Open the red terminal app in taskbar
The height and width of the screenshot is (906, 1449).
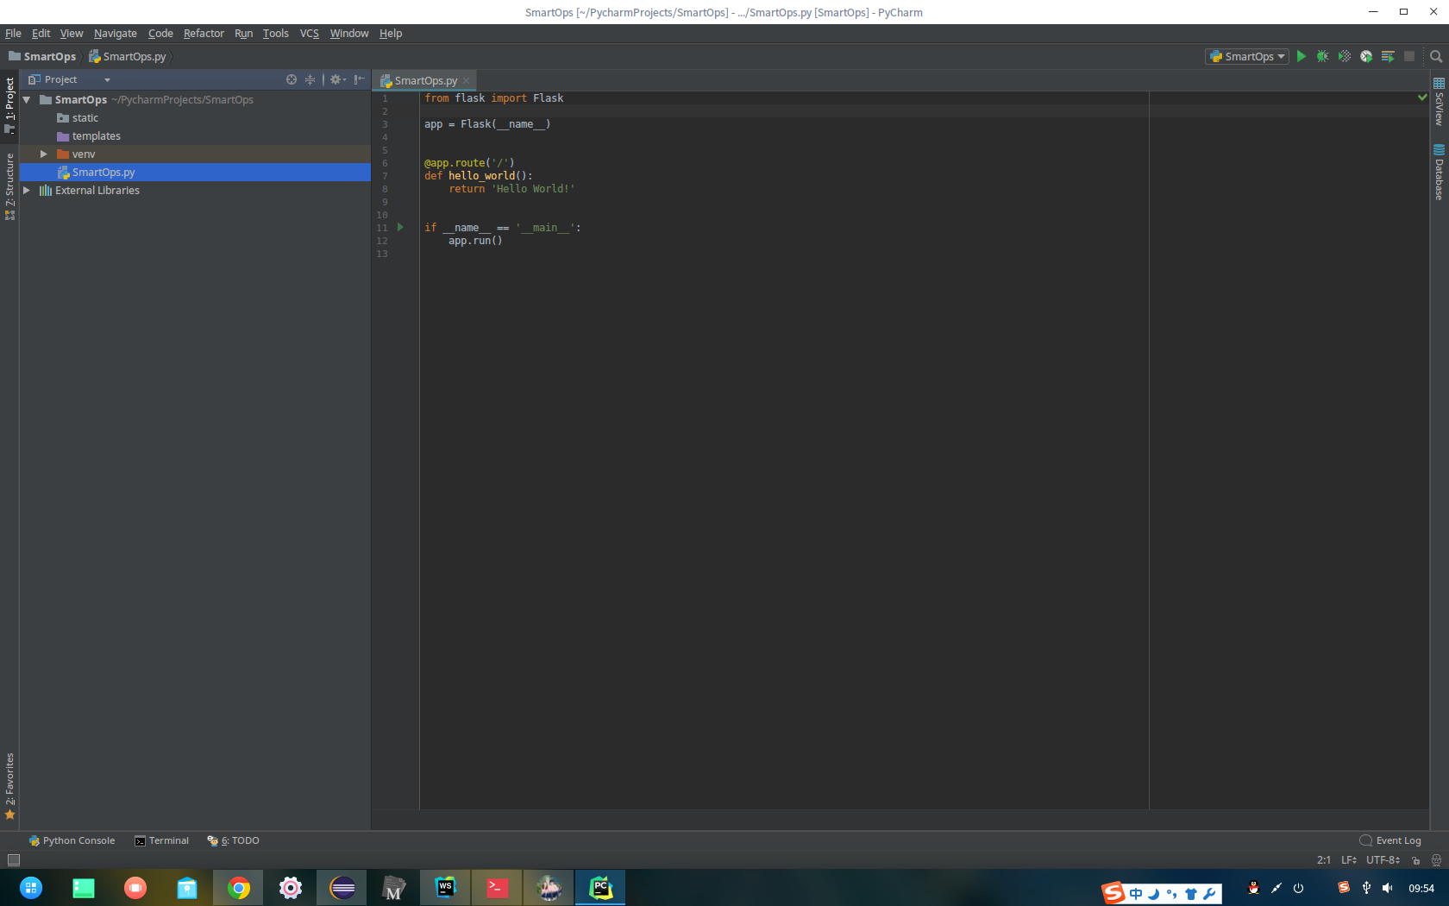[x=497, y=888]
